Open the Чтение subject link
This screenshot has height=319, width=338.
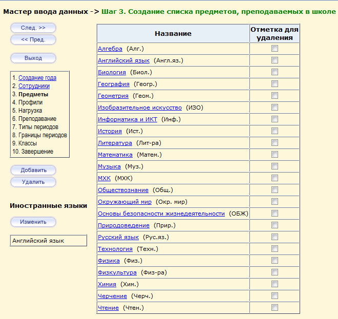[108, 308]
